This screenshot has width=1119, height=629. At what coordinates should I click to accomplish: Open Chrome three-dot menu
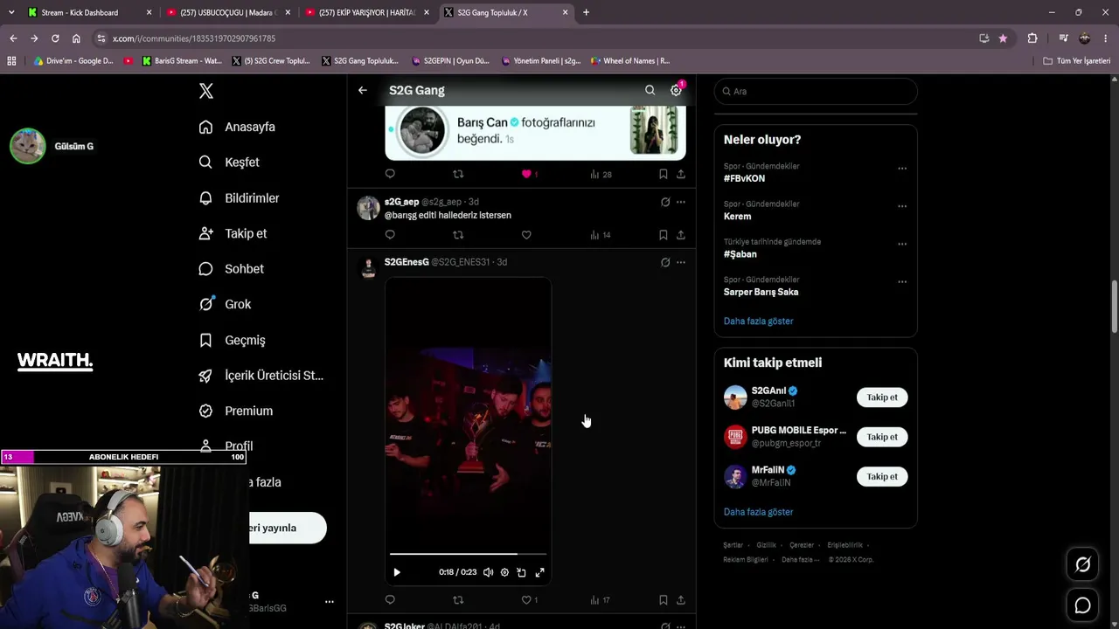click(1106, 38)
